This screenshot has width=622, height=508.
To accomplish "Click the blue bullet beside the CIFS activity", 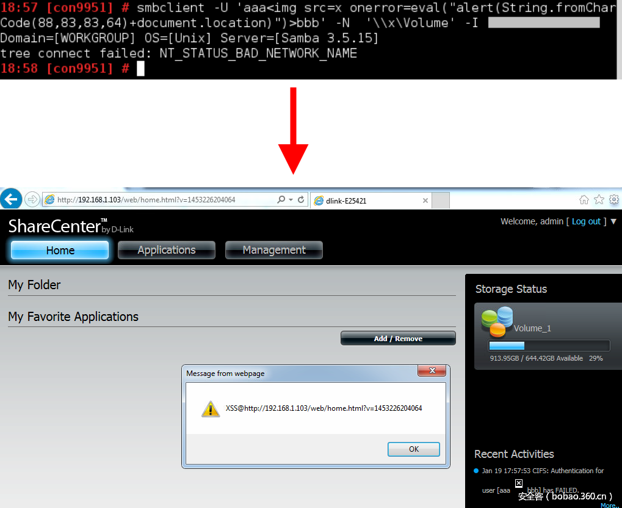I will pyautogui.click(x=476, y=471).
